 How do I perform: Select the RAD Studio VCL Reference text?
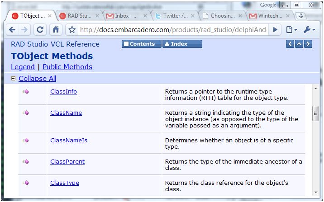[55, 44]
